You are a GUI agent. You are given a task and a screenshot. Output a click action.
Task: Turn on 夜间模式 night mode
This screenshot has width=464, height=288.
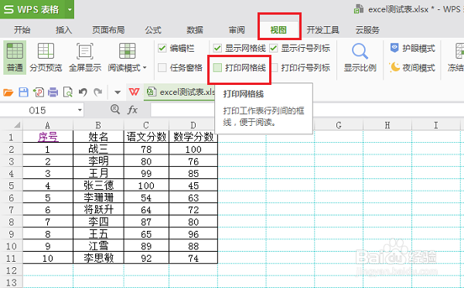click(x=412, y=68)
